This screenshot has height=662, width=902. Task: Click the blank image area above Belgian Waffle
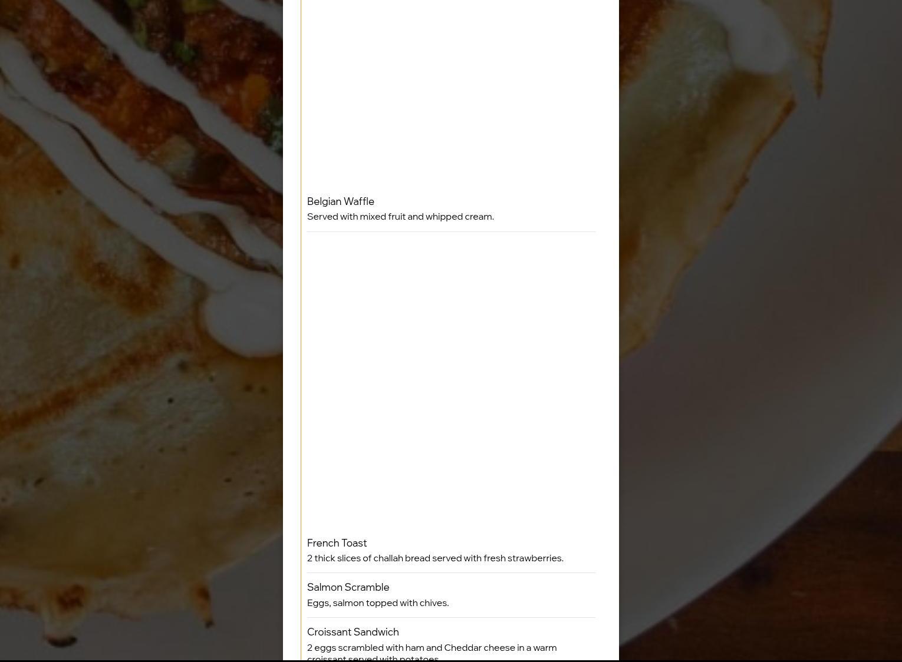click(451, 94)
